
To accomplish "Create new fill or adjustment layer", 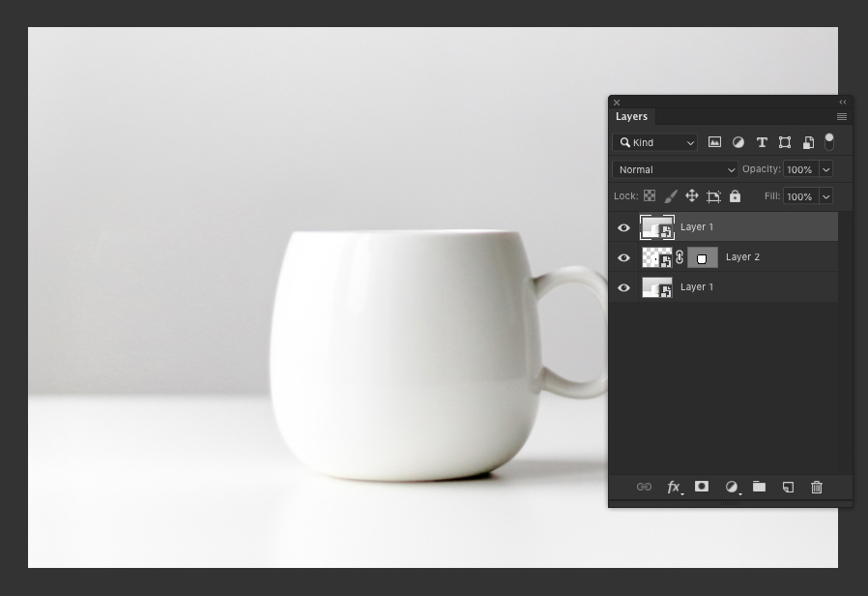I will click(x=733, y=487).
